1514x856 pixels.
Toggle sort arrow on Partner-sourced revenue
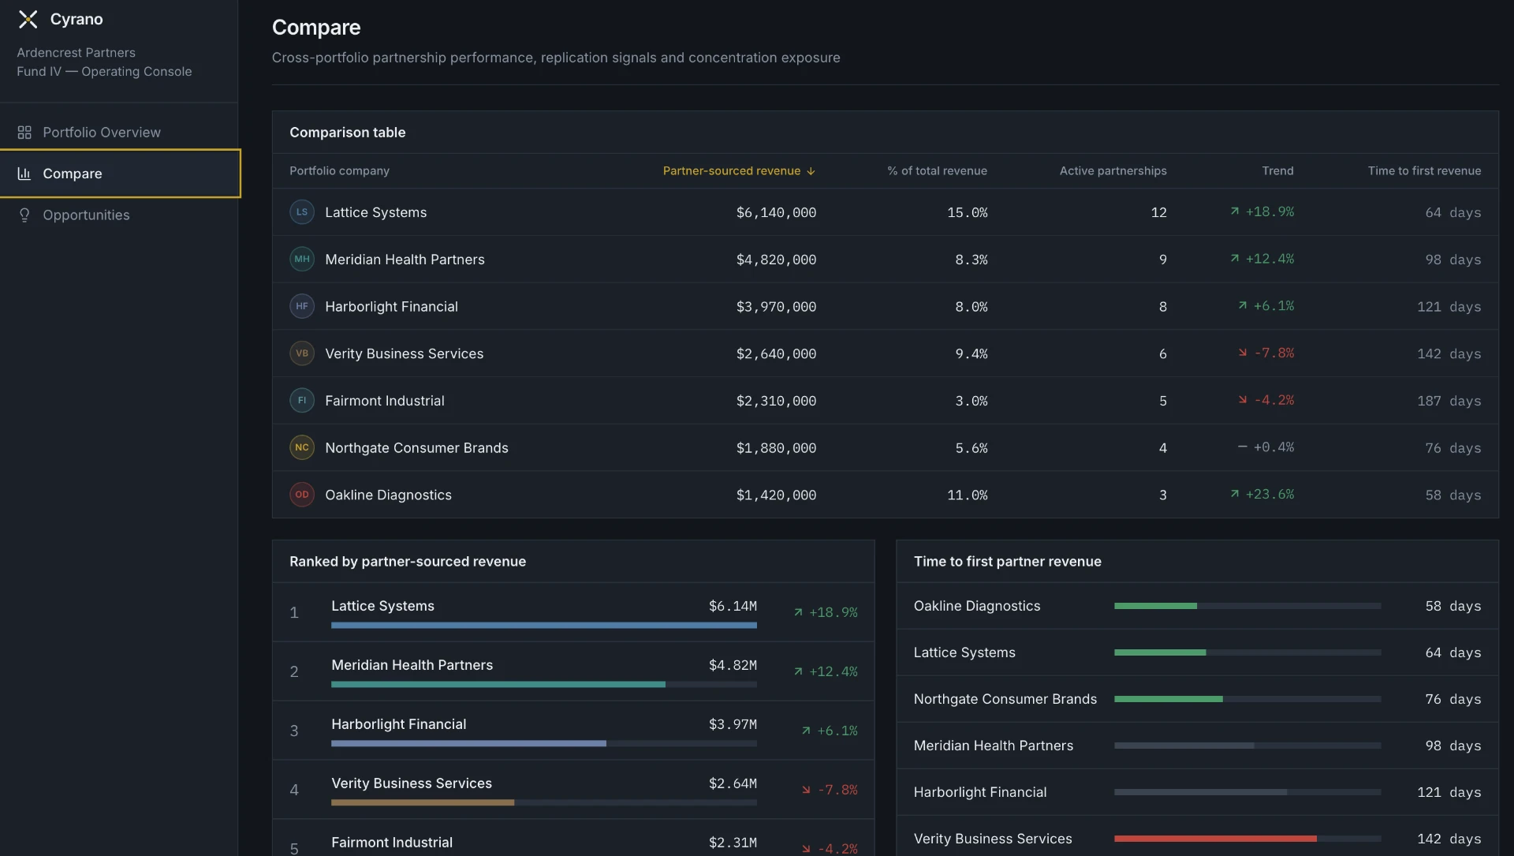tap(811, 171)
